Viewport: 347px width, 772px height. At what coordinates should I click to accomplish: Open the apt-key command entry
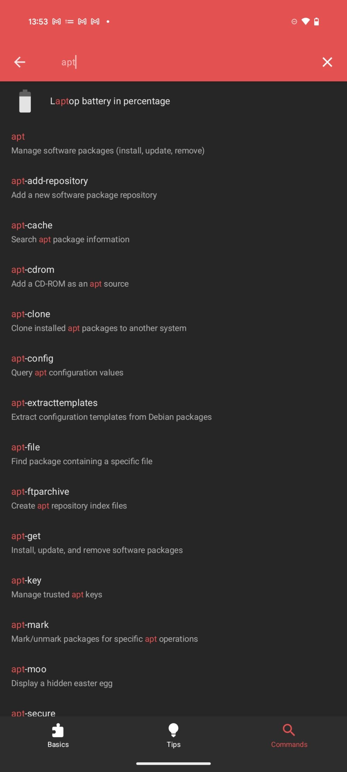57,587
